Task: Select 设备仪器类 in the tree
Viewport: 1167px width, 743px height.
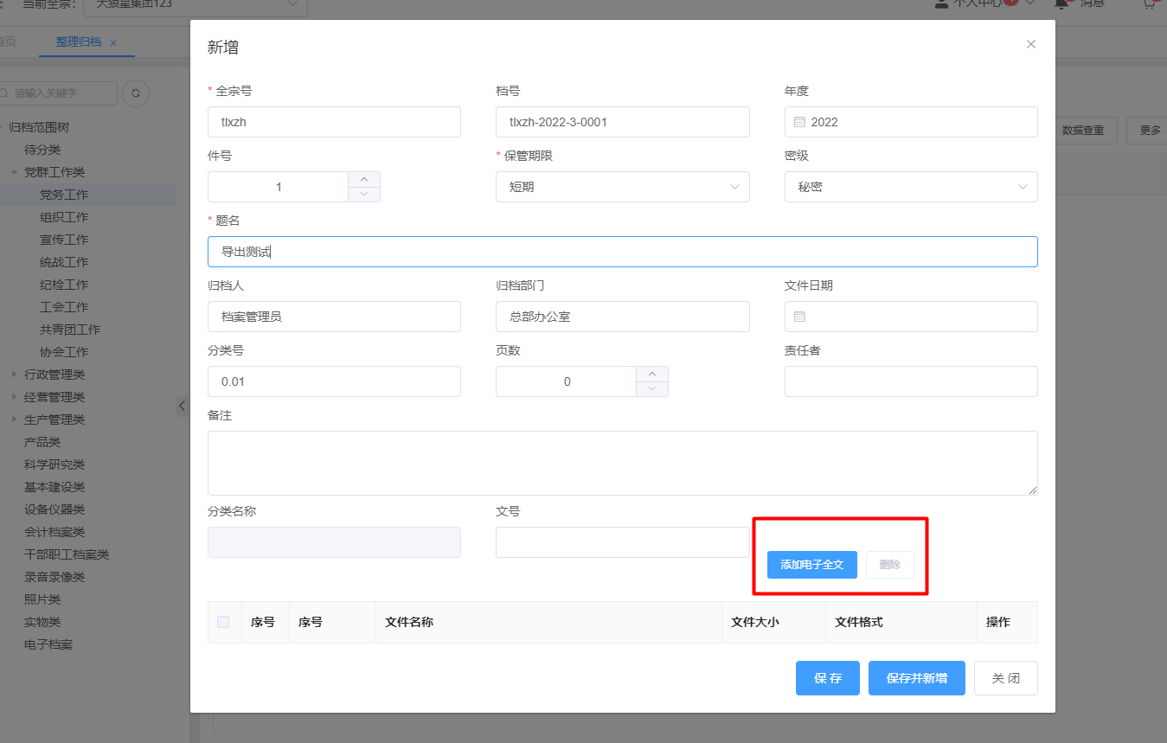Action: tap(55, 509)
